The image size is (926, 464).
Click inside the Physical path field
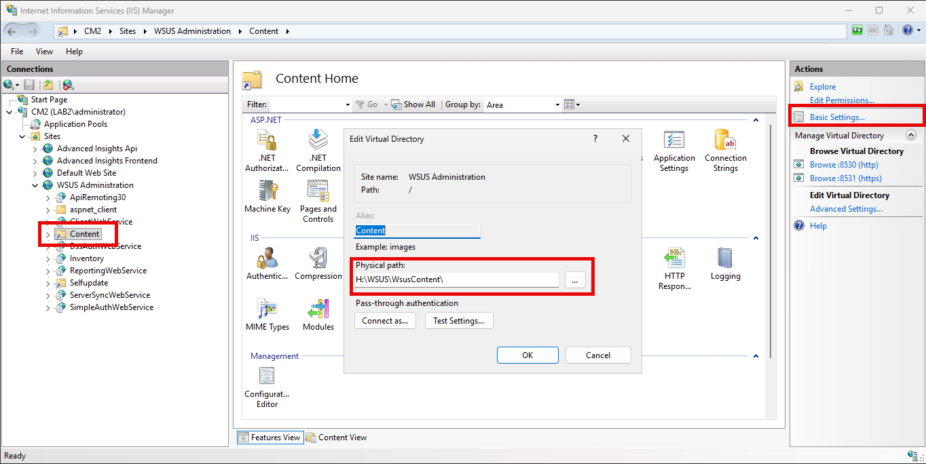pos(456,279)
